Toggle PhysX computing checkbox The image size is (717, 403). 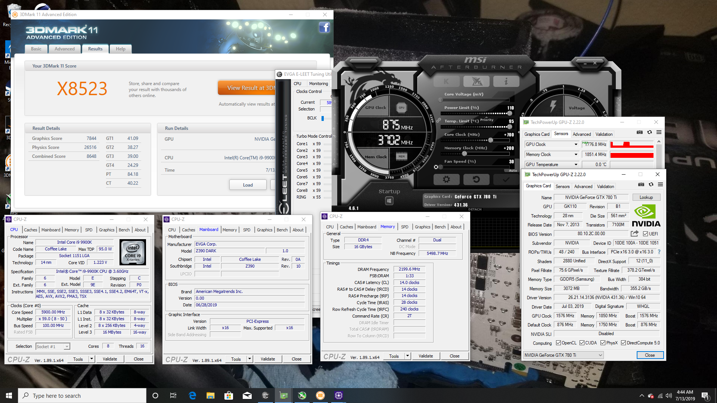(603, 343)
